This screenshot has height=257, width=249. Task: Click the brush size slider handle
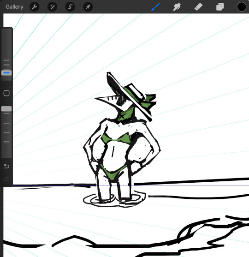(6, 73)
